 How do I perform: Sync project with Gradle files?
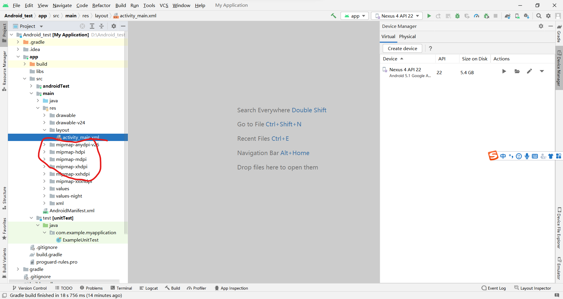coord(508,16)
